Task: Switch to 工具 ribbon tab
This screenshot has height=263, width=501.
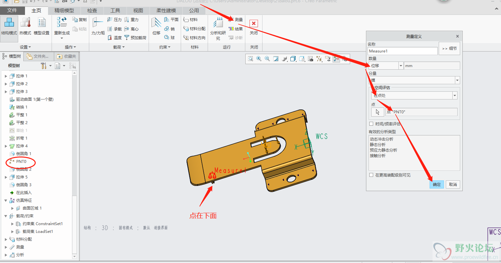Action: point(115,10)
